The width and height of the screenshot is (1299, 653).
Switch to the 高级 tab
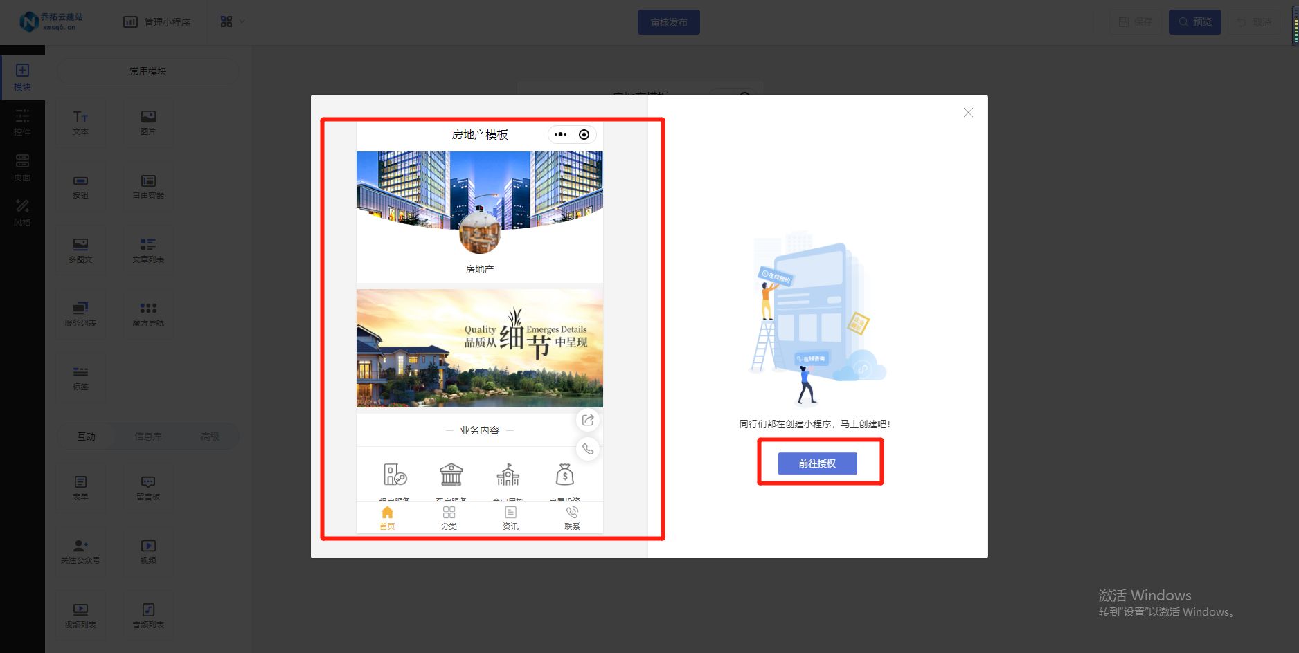click(x=210, y=436)
